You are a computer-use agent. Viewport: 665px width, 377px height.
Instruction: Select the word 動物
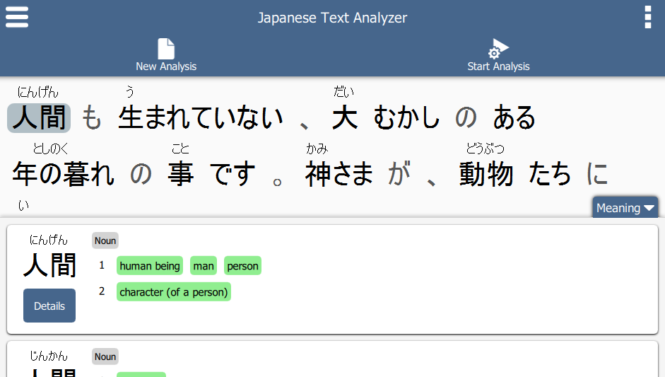click(x=486, y=174)
